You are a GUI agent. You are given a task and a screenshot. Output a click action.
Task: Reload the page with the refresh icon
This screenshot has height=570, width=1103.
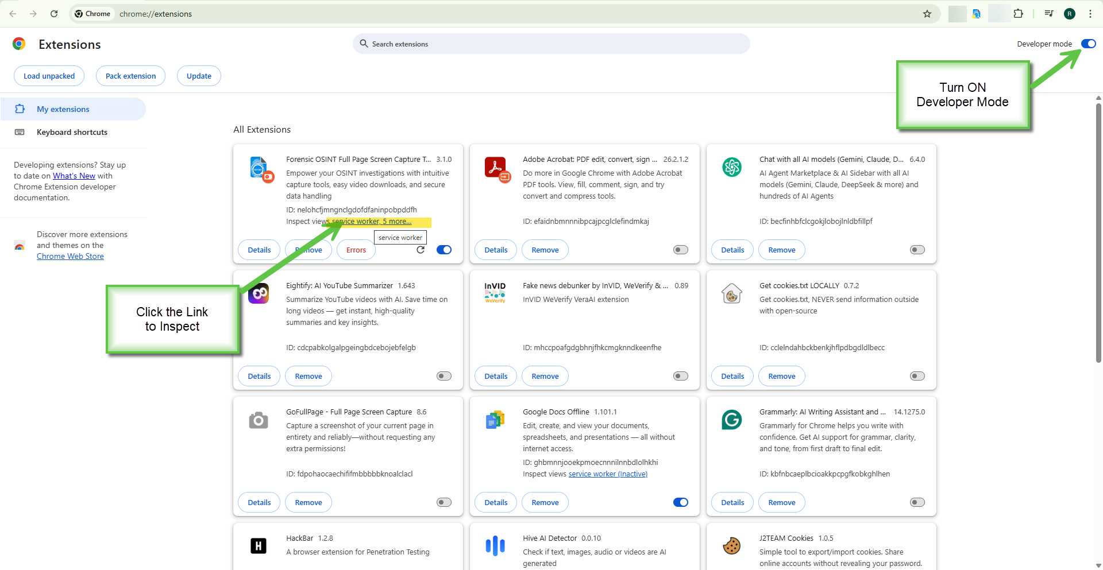[x=54, y=14]
